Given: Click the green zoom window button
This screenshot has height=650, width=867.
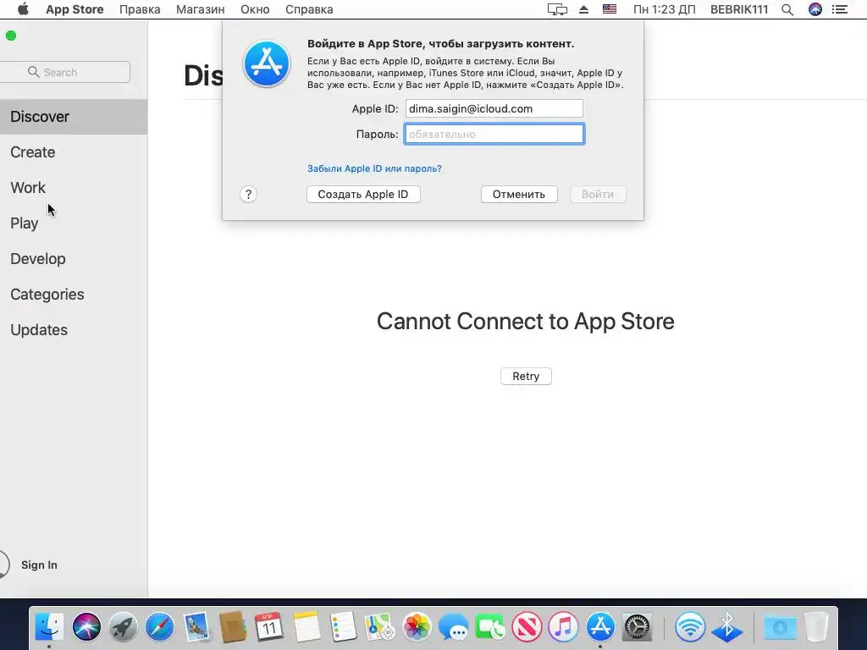Looking at the screenshot, I should coord(11,36).
